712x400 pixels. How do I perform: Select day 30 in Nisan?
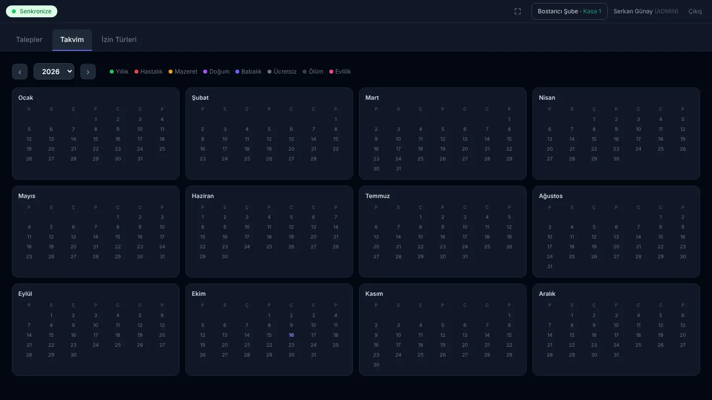pos(616,159)
